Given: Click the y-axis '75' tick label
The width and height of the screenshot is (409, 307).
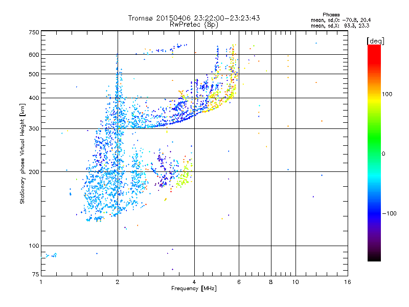Looking at the screenshot, I should coord(36,274).
